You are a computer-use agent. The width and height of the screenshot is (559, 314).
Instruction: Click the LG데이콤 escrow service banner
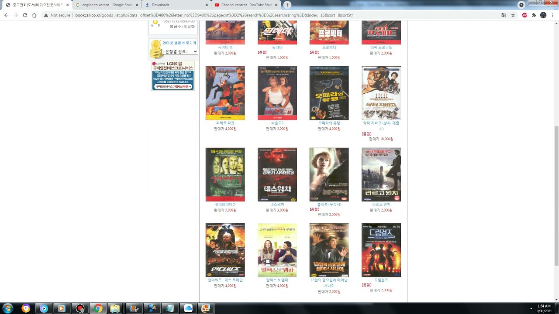(x=173, y=75)
